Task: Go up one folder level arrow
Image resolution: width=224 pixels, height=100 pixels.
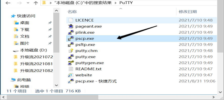Action: pos(36,3)
